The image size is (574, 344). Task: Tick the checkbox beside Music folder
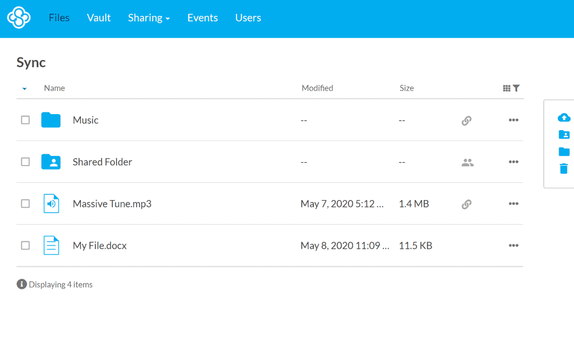click(x=25, y=120)
